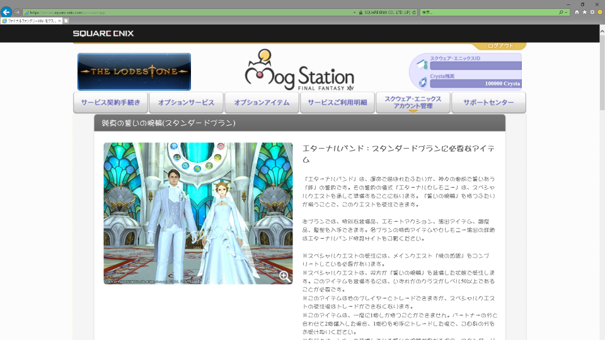Click the 誓いの腕輪(スタンダードプラン) title bar
Image resolution: width=605 pixels, height=340 pixels.
[300, 123]
